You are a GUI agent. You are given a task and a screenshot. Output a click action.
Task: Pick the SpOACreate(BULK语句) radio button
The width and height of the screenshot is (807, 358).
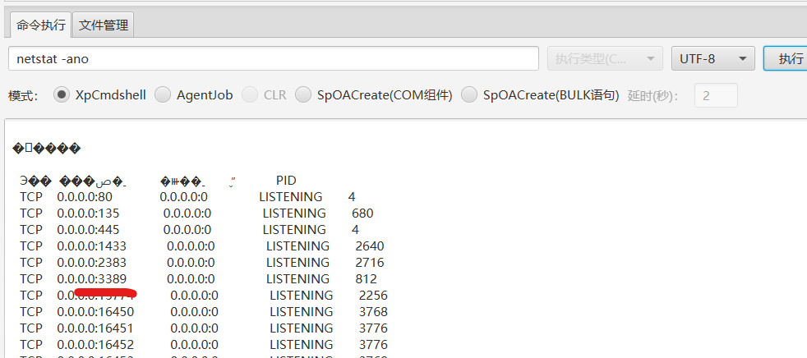[470, 94]
